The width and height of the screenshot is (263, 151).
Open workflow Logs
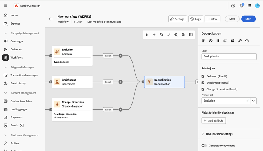pos(196,19)
